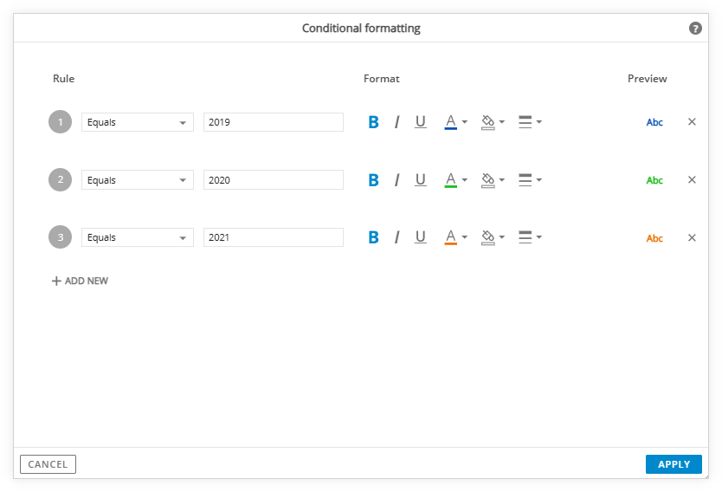722x492 pixels.
Task: Click bold icon in rule 3 row
Action: (x=373, y=237)
